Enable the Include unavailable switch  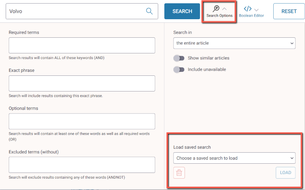179,69
